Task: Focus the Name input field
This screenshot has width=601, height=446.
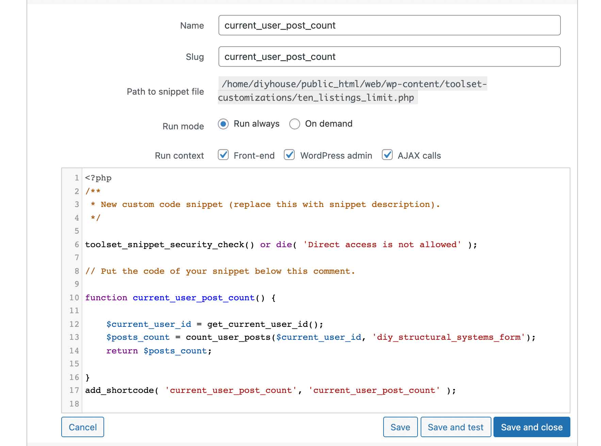Action: 389,25
